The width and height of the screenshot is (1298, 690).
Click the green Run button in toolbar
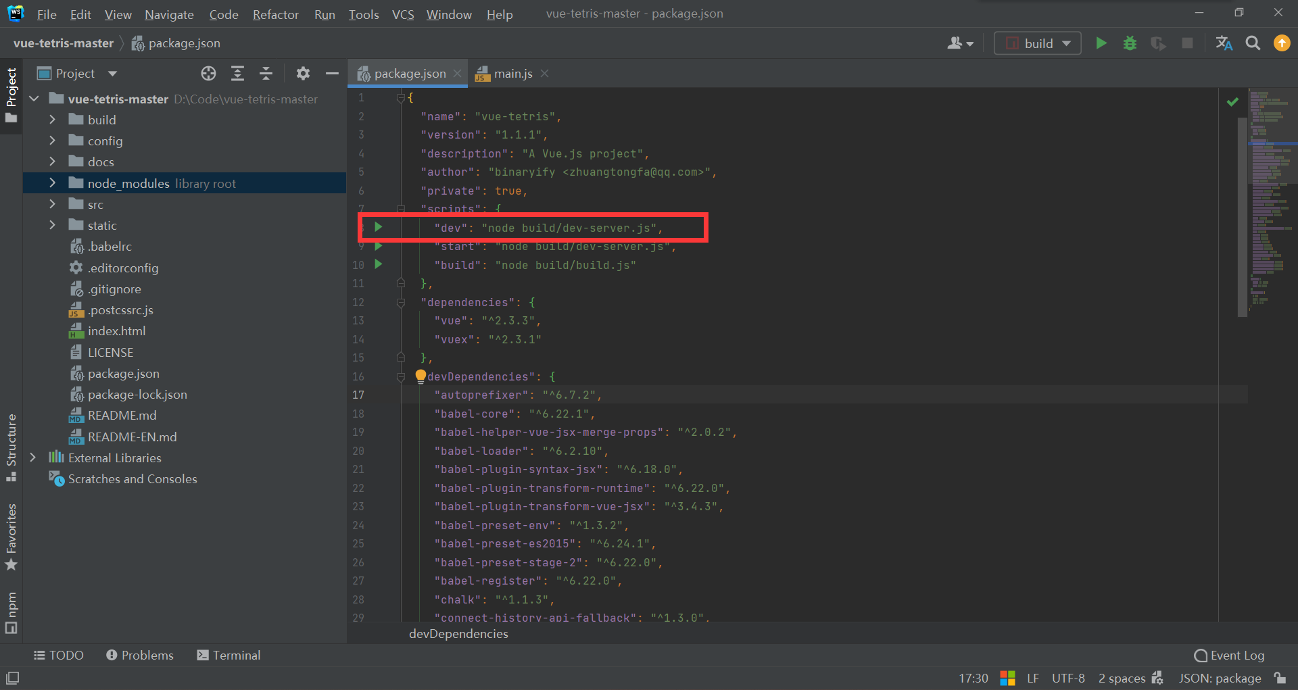[1101, 43]
